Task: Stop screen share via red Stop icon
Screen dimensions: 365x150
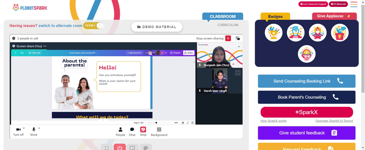Action: point(143,129)
